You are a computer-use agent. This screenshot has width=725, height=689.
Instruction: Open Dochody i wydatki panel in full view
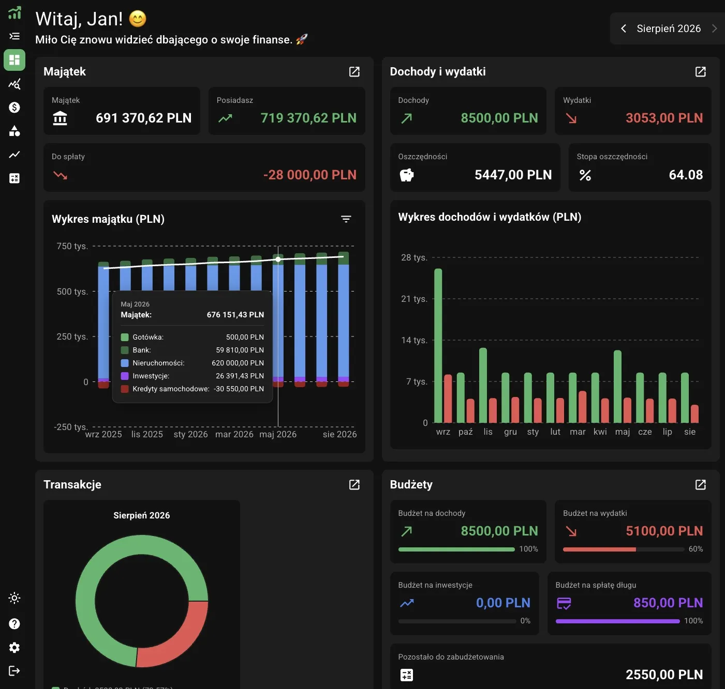[x=701, y=72]
